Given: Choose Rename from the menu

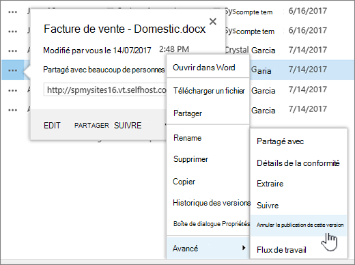Looking at the screenshot, I should pyautogui.click(x=208, y=138).
